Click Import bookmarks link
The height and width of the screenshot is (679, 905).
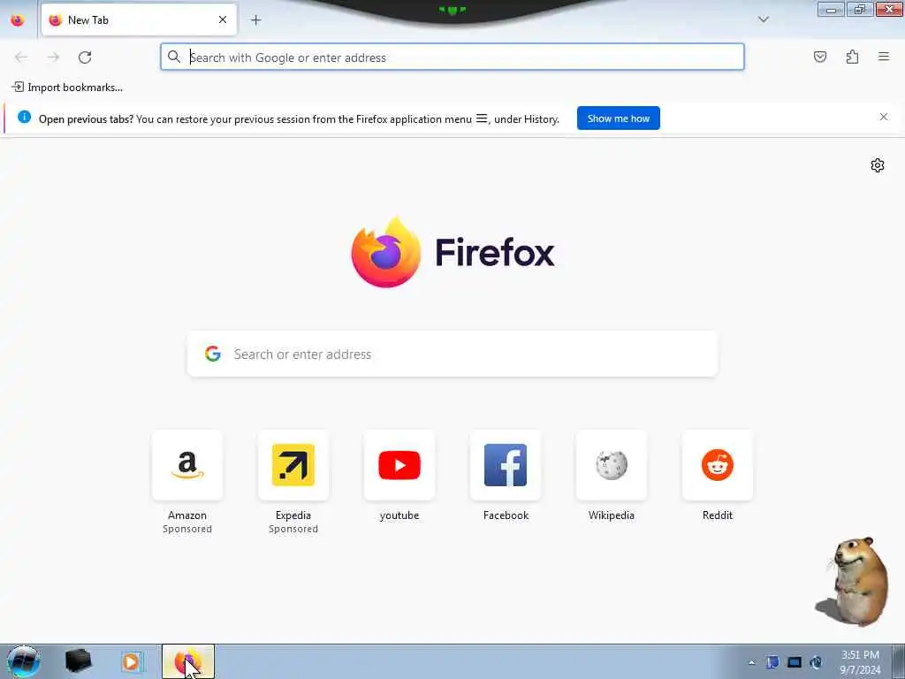click(x=67, y=88)
